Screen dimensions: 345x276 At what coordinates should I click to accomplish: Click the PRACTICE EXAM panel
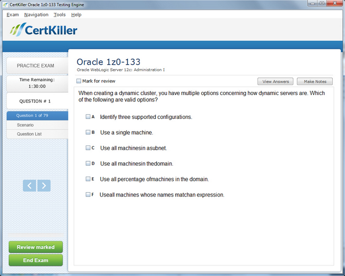pos(37,66)
